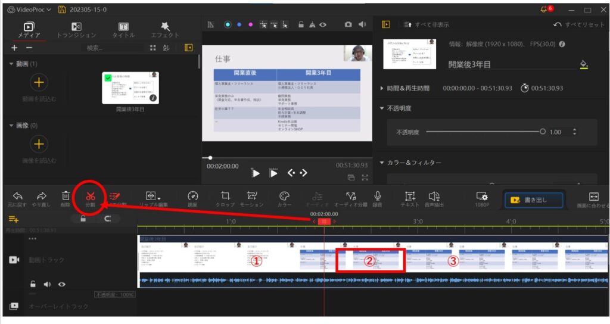Select the cyan marker color dot

pyautogui.click(x=228, y=24)
